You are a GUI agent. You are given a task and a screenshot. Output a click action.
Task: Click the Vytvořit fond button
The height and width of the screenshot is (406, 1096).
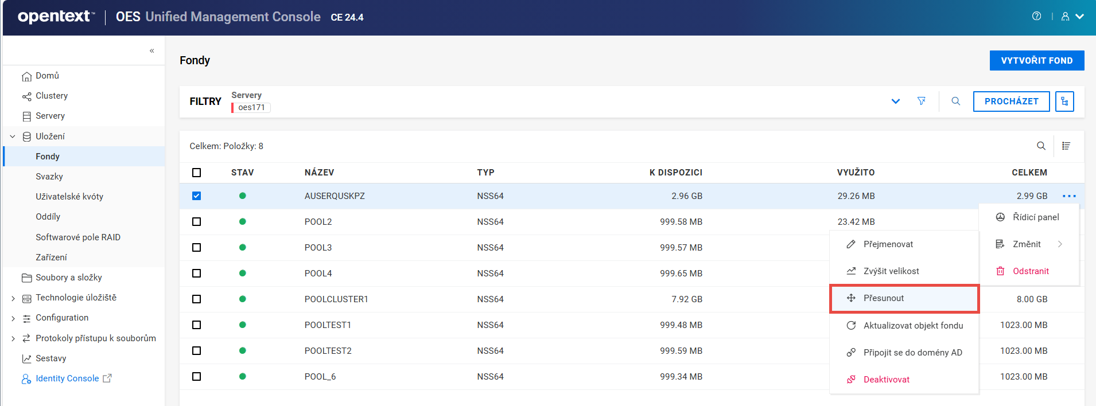coord(1036,61)
